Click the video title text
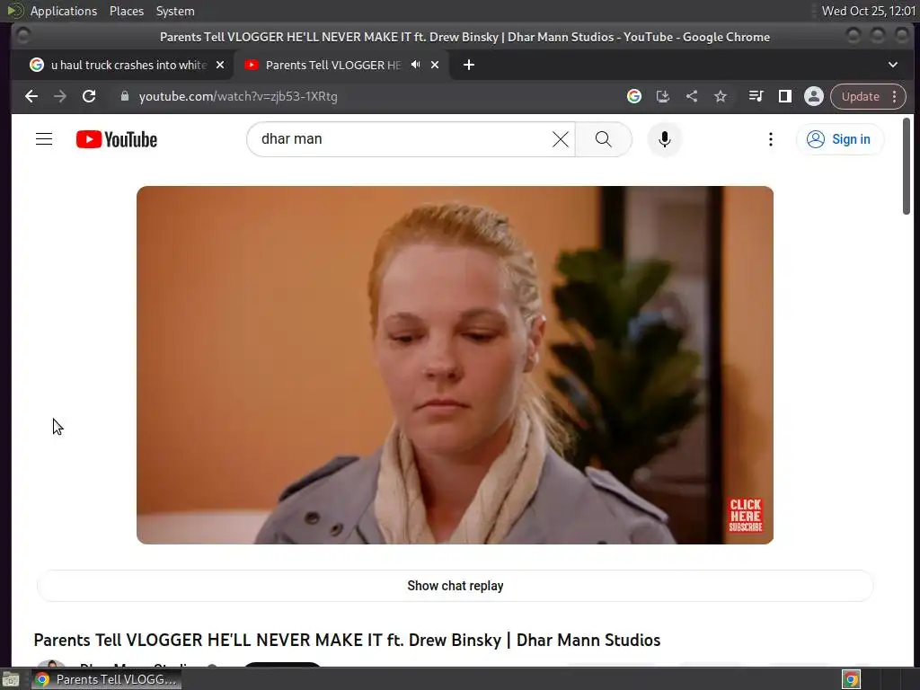This screenshot has width=920, height=690. pyautogui.click(x=347, y=640)
